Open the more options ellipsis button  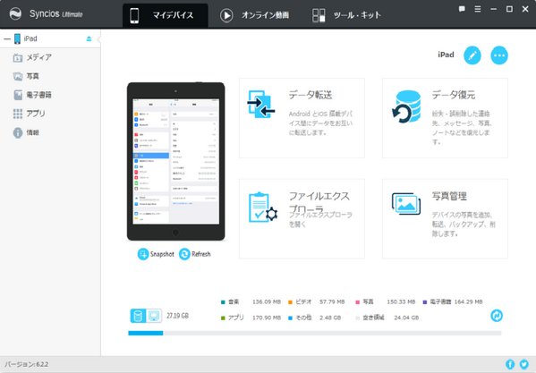499,55
